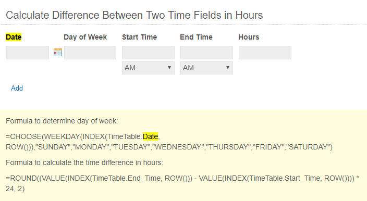Click the End Time text box
The height and width of the screenshot is (201, 367).
206,53
